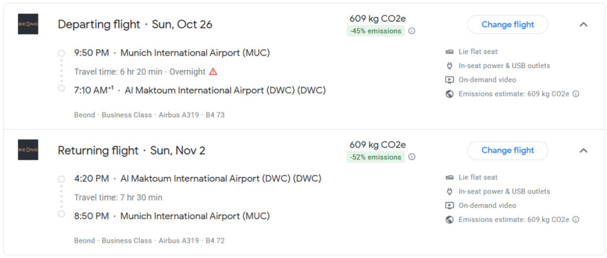Change the returning flight on Nov 2
Screen dimensions: 607x258
[x=507, y=151]
